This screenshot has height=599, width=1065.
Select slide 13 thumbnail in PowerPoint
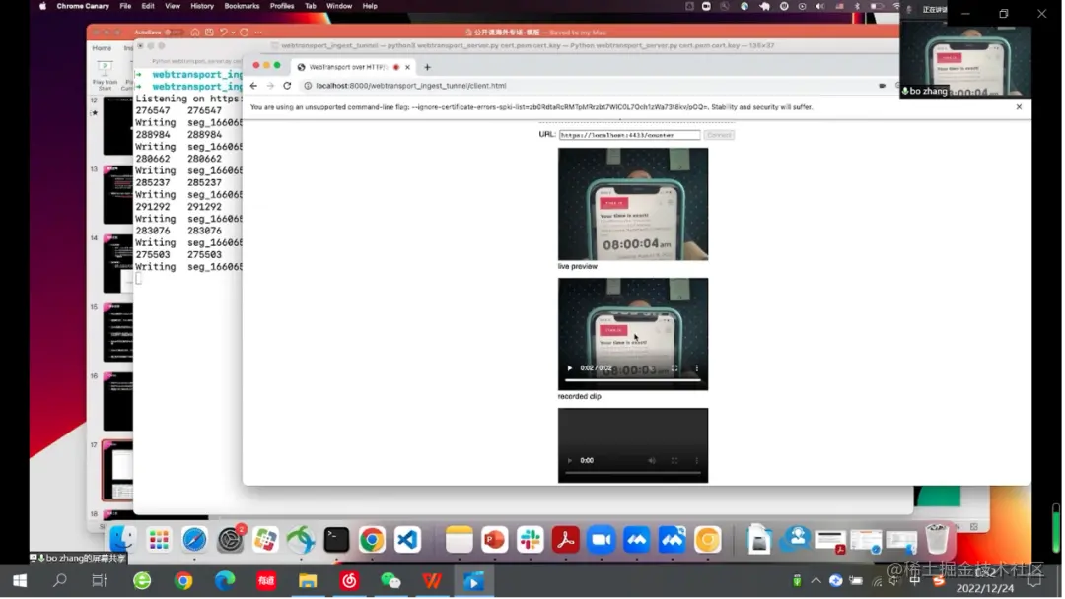(117, 194)
